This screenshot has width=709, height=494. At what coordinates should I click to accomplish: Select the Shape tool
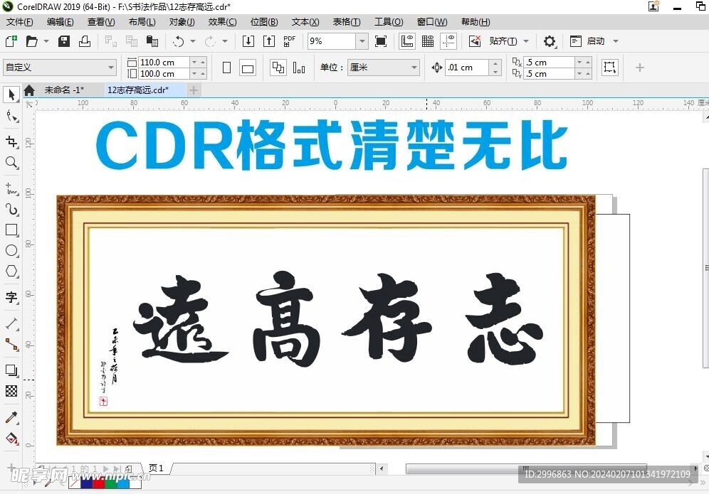click(x=11, y=114)
